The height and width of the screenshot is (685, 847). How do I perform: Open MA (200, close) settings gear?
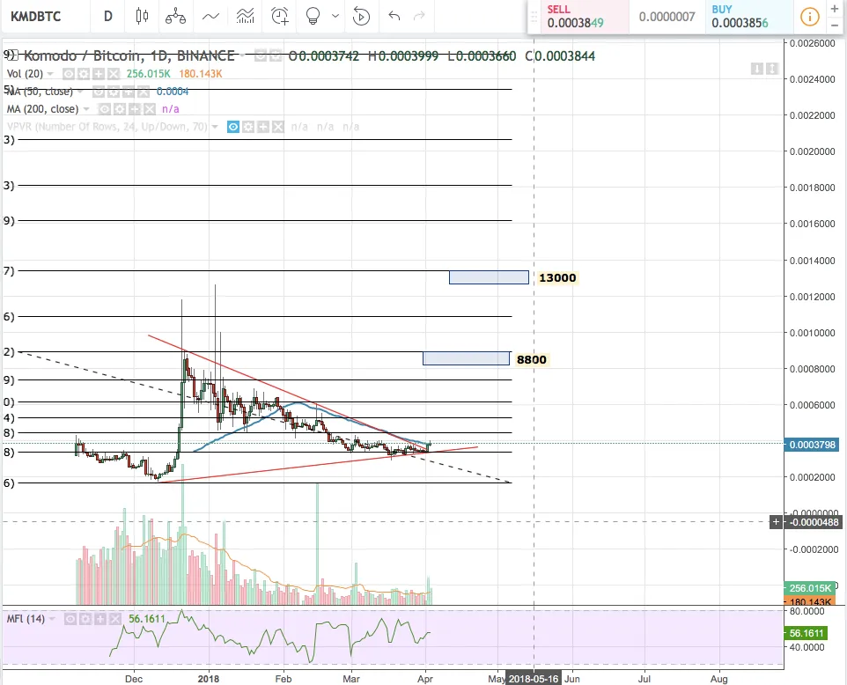120,109
